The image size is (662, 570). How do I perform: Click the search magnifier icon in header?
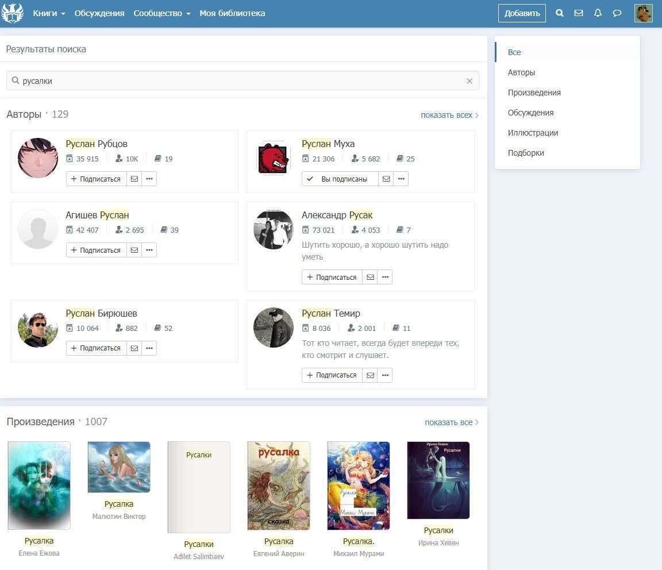[x=559, y=13]
